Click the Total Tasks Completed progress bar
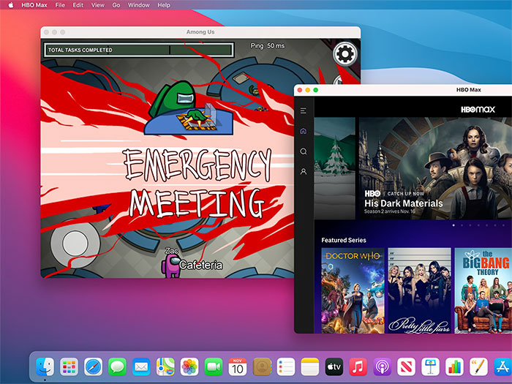 139,50
